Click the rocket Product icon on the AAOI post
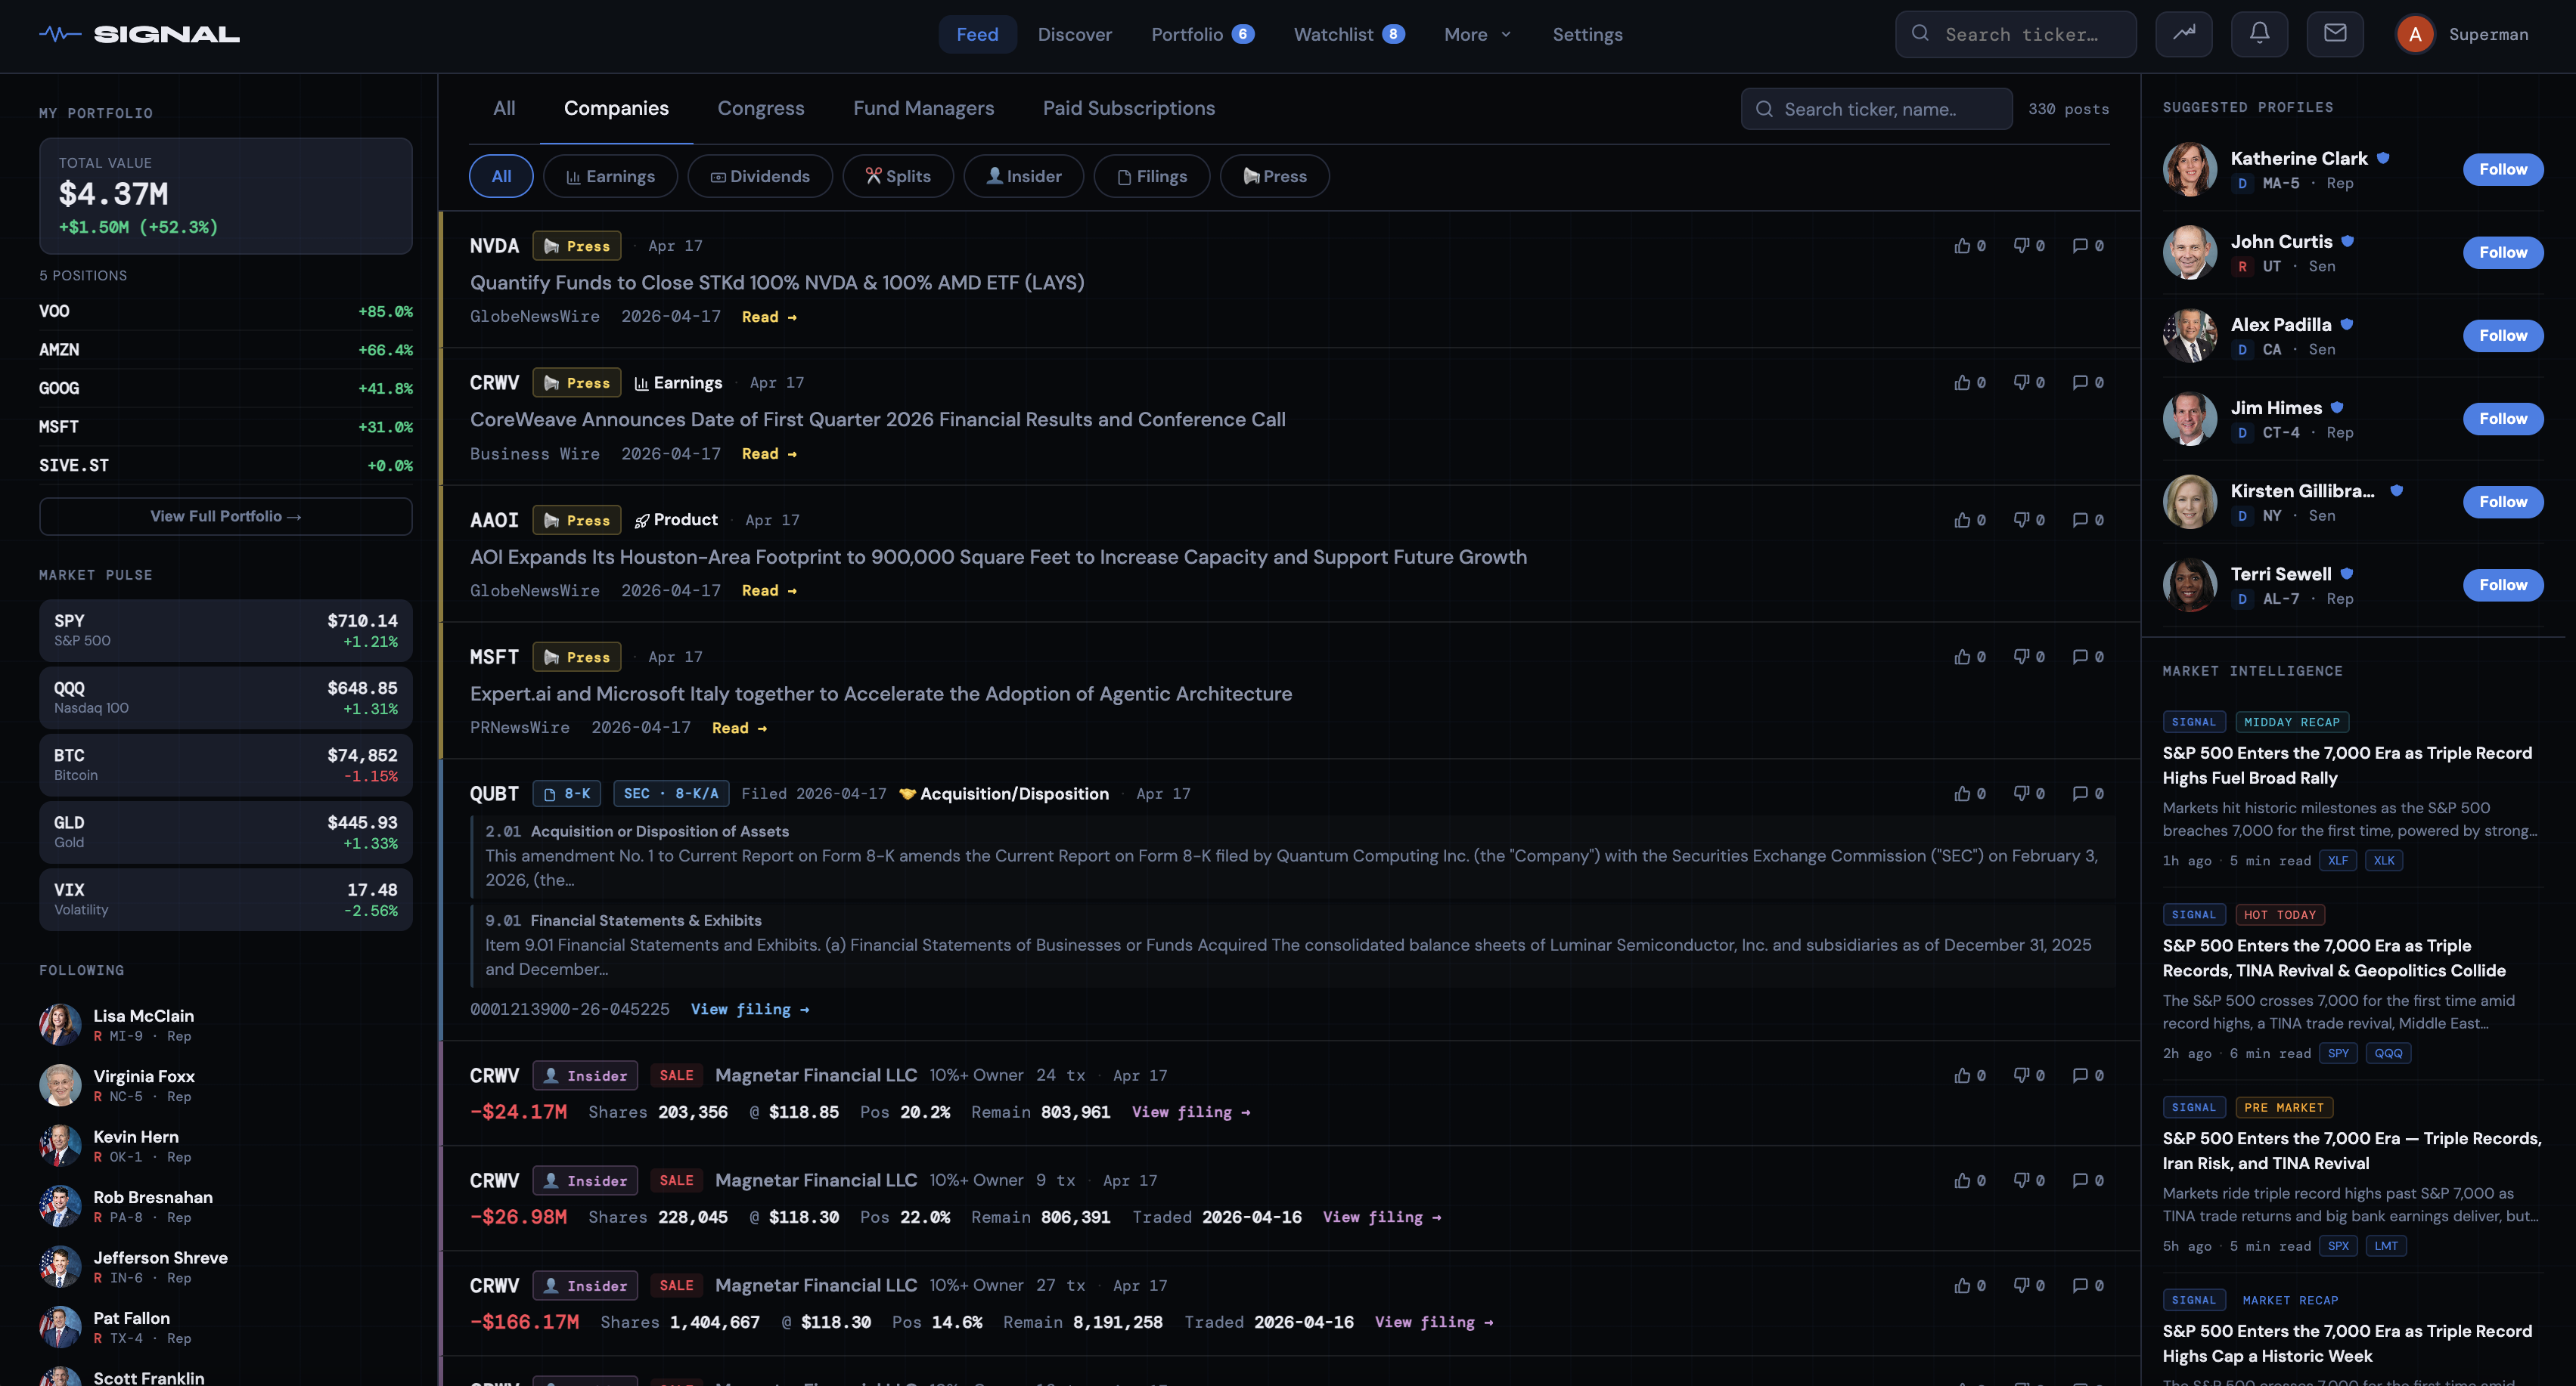The width and height of the screenshot is (2576, 1386). (643, 520)
